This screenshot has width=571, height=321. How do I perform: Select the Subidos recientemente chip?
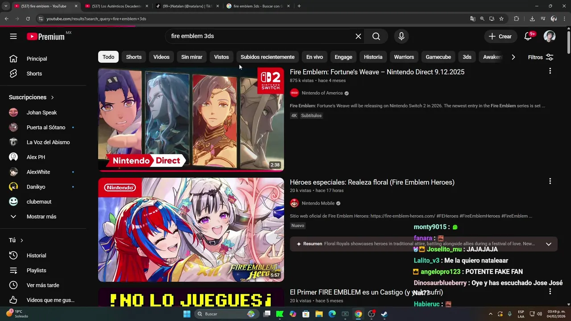(268, 57)
